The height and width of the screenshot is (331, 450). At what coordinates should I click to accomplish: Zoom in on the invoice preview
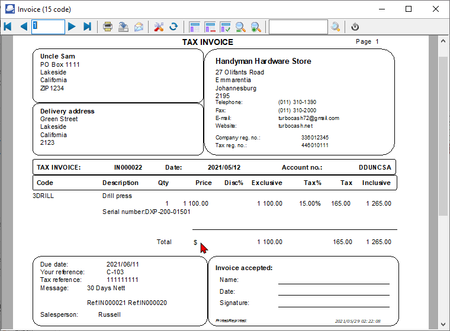click(256, 27)
